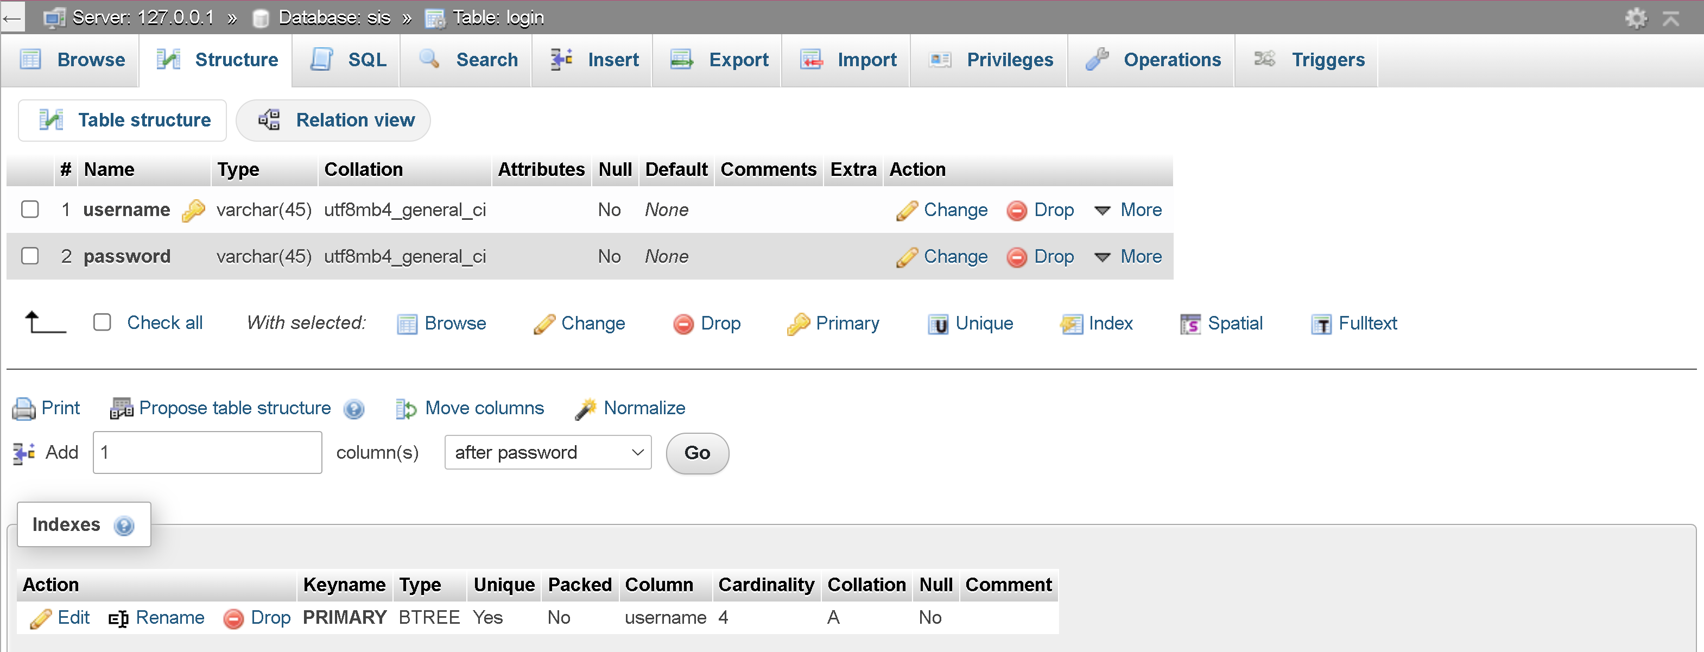Click the settings gear icon in header
Image resolution: width=1704 pixels, height=652 pixels.
point(1636,18)
